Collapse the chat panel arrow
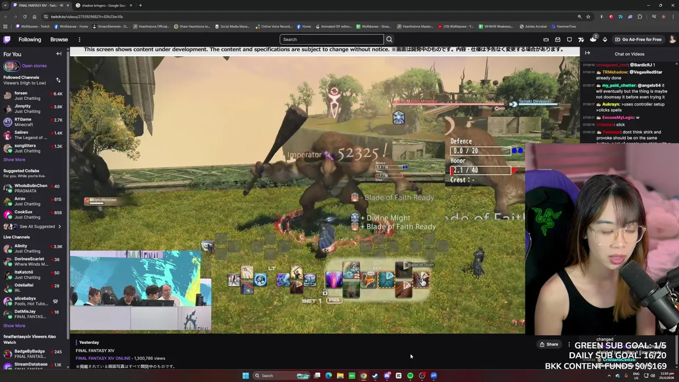This screenshot has width=679, height=382. coord(587,53)
